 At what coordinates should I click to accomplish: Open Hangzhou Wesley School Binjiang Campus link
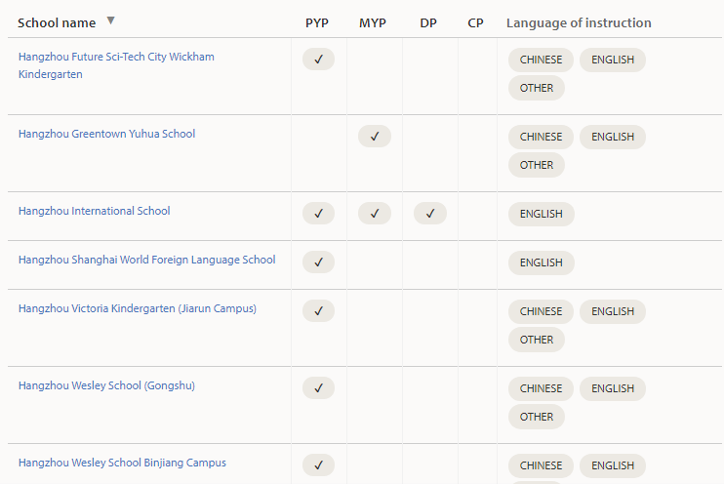click(122, 463)
